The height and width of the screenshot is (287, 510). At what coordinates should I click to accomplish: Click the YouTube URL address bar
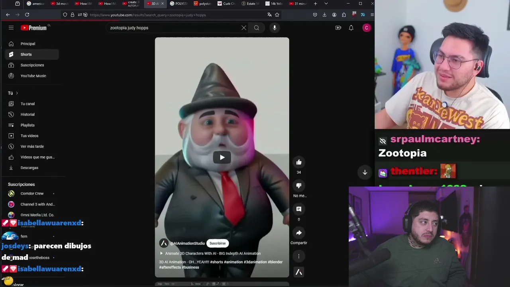click(171, 15)
